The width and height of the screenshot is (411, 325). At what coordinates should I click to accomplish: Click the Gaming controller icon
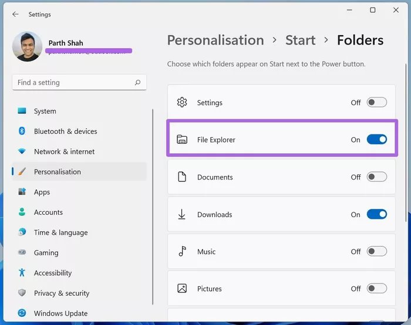pyautogui.click(x=22, y=252)
